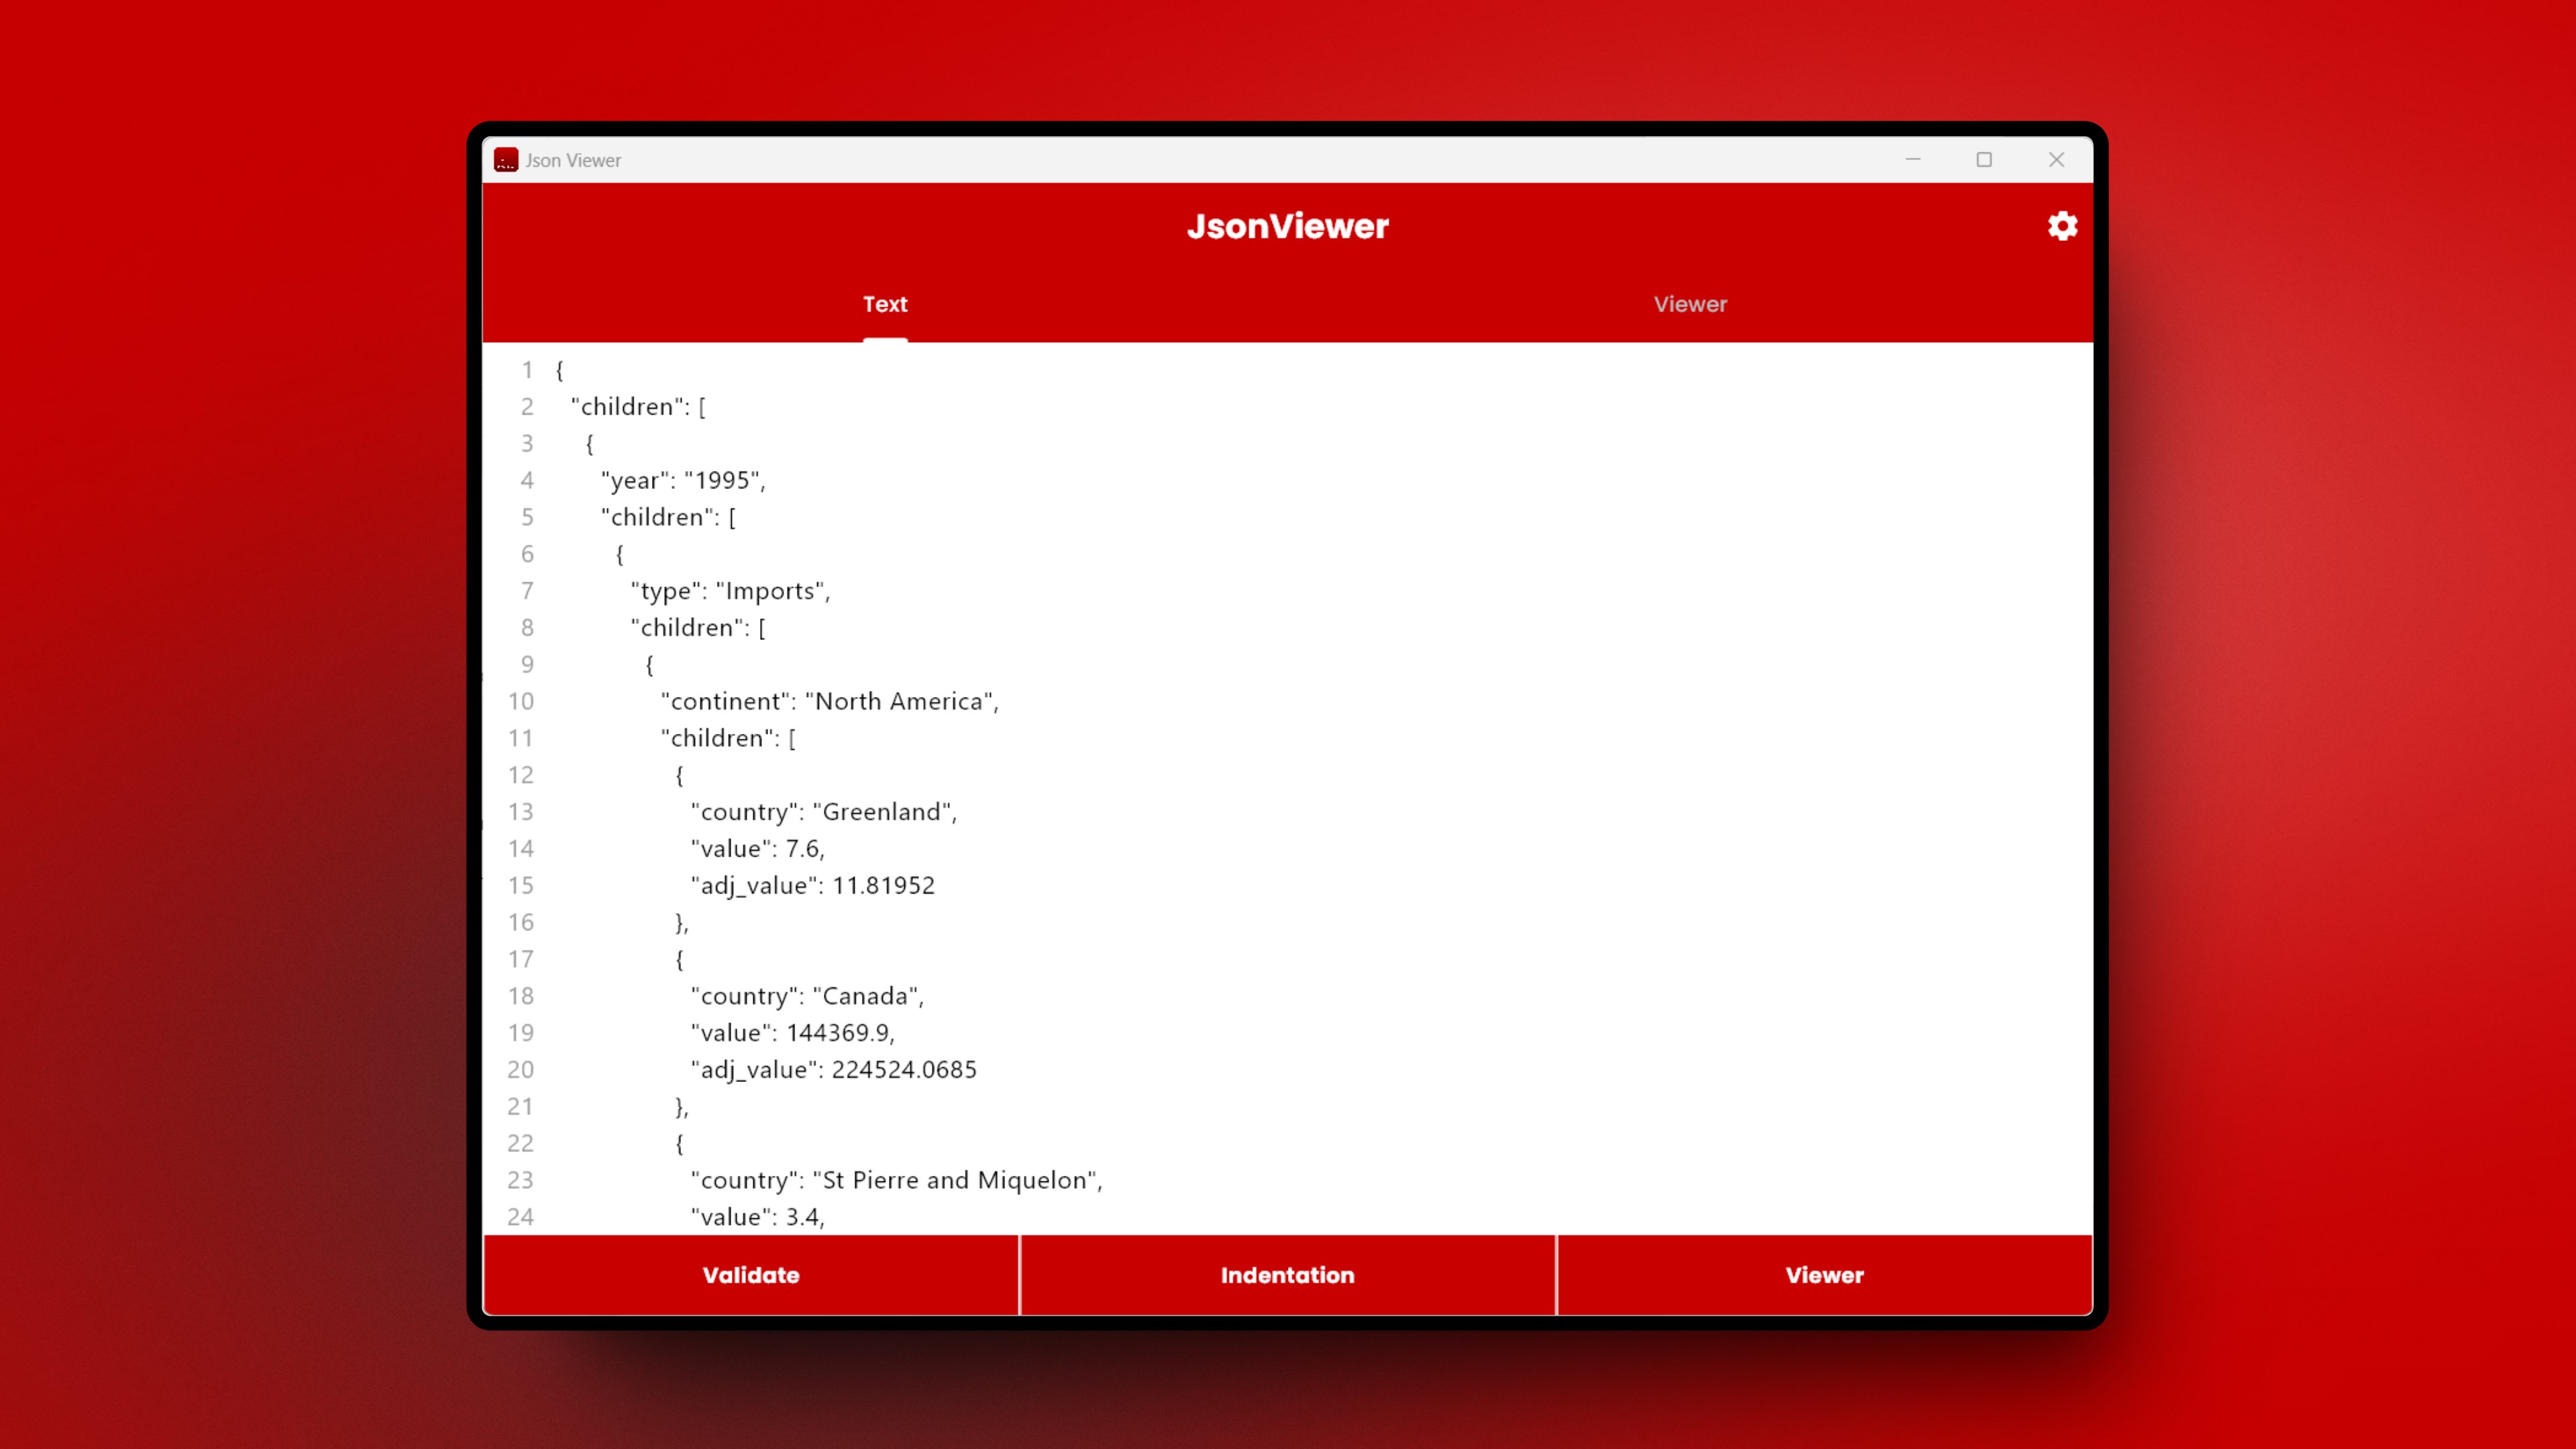Switch to the Viewer tab at top

pos(1689,304)
